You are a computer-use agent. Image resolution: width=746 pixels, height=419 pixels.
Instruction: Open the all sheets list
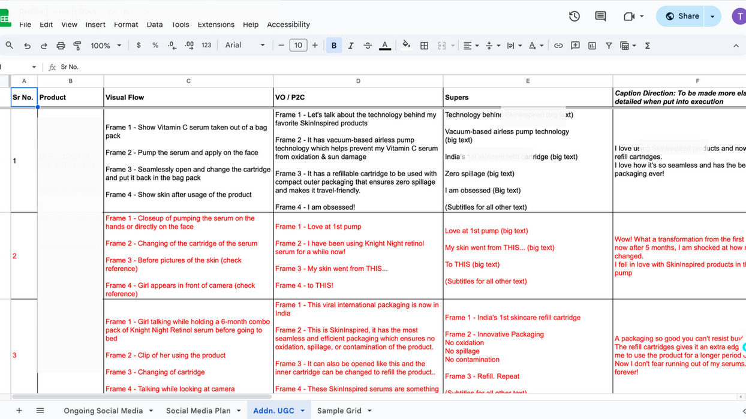point(40,411)
